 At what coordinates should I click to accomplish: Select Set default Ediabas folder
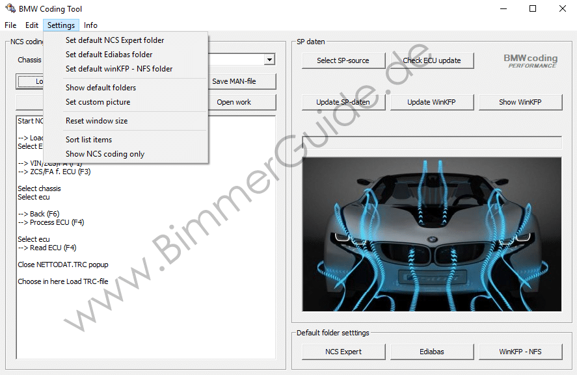(x=109, y=55)
